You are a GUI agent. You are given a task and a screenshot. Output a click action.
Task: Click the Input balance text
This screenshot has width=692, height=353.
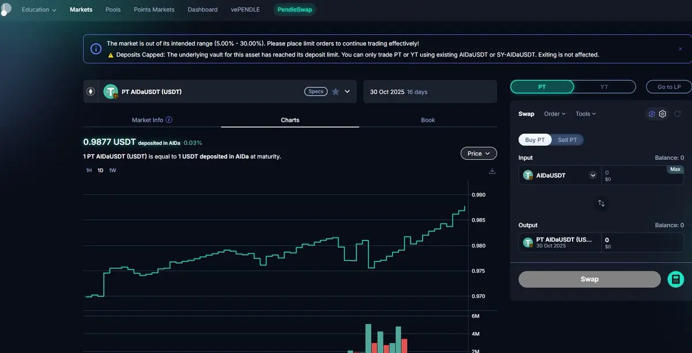pos(670,157)
